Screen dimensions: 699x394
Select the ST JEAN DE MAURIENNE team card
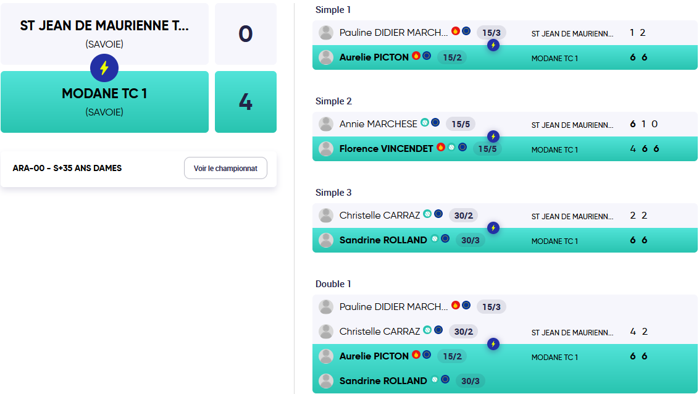(x=105, y=34)
